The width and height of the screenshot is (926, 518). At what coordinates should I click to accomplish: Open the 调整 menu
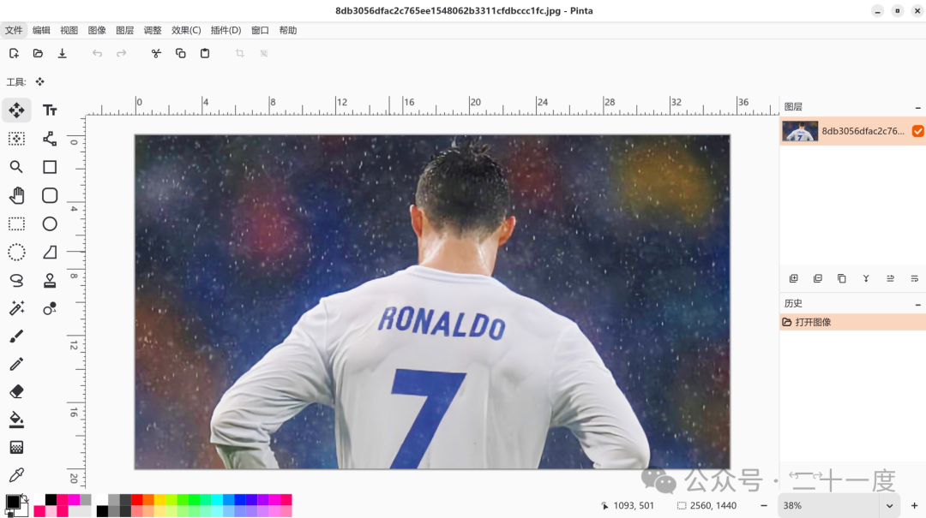coord(153,30)
